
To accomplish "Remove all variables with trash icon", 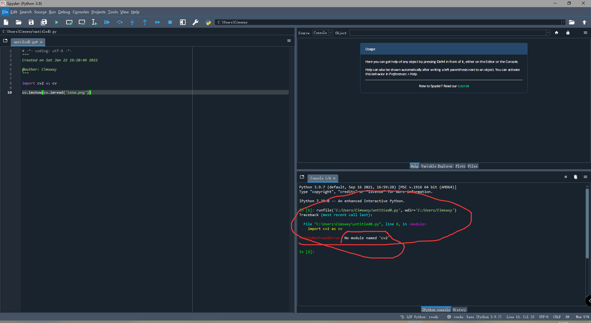I will click(576, 177).
